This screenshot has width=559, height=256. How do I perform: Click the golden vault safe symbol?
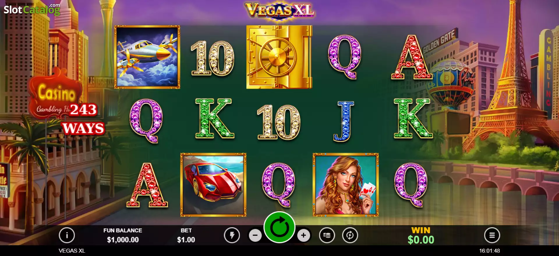[279, 57]
